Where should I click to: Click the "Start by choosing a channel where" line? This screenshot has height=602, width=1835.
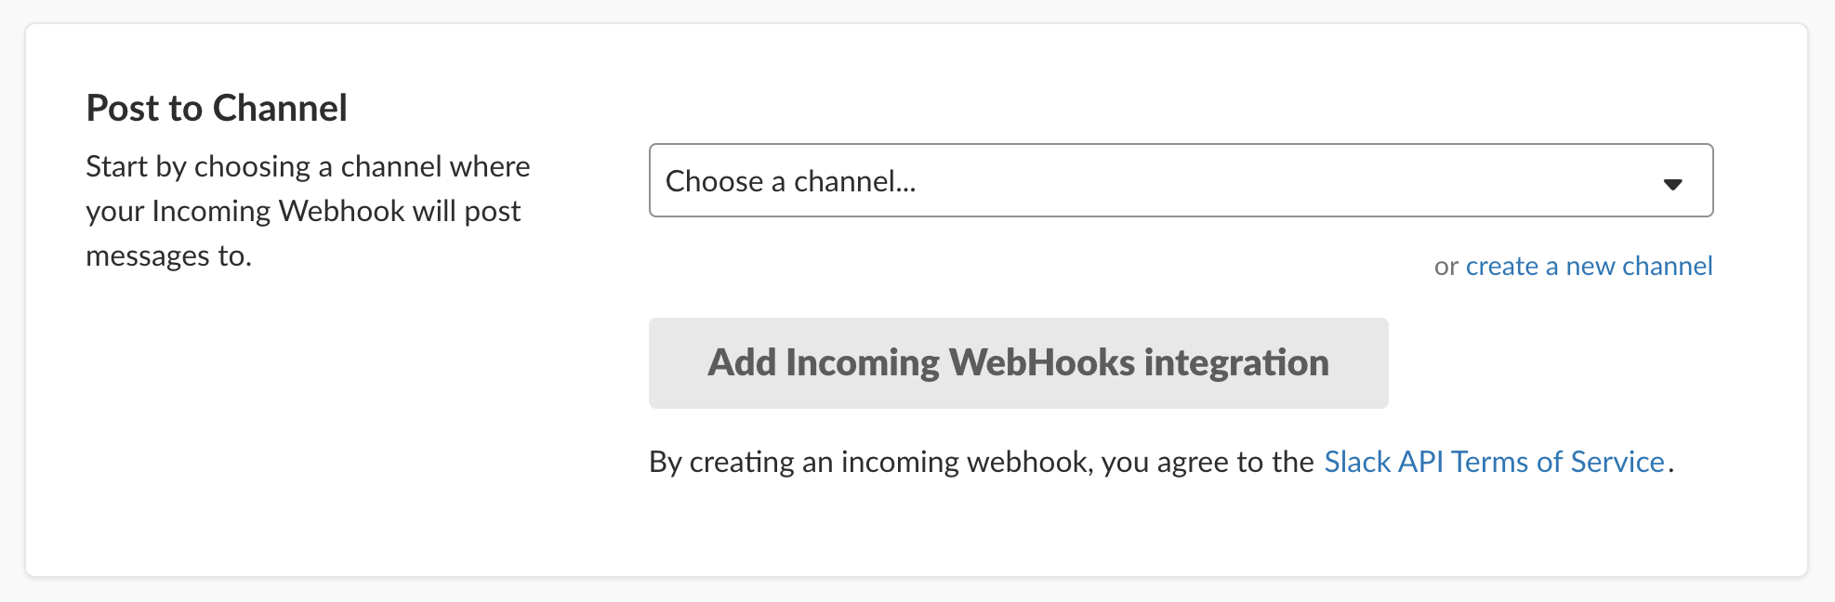click(x=308, y=167)
